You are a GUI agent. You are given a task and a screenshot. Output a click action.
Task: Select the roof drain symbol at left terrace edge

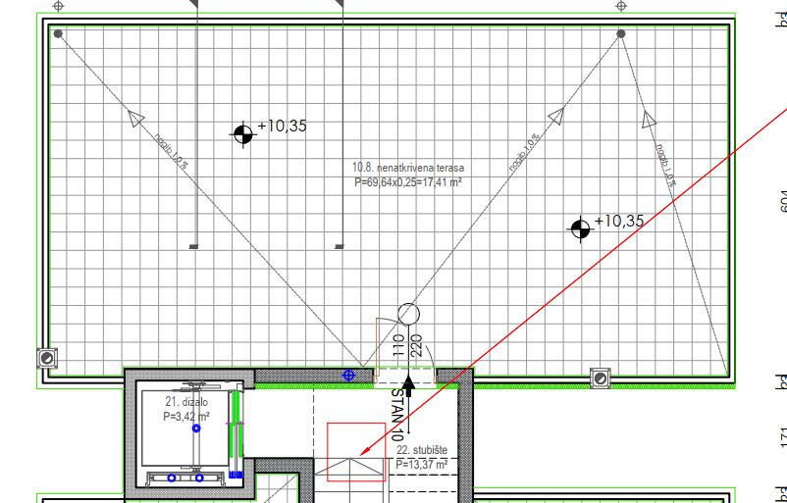pos(47,358)
